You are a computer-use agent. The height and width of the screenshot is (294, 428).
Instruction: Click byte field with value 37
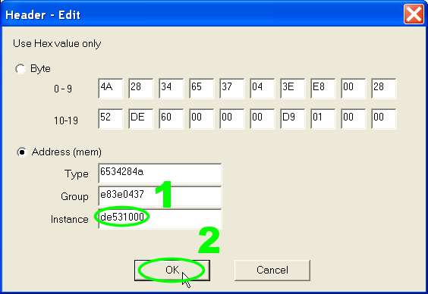(231, 89)
